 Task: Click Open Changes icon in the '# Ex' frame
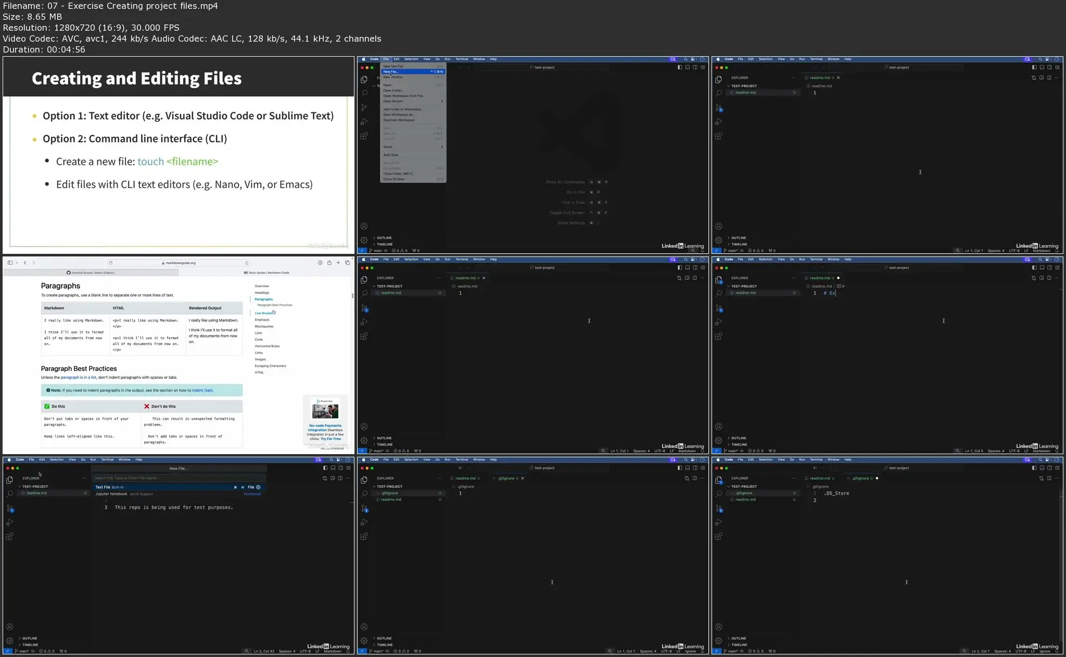[x=1034, y=278]
